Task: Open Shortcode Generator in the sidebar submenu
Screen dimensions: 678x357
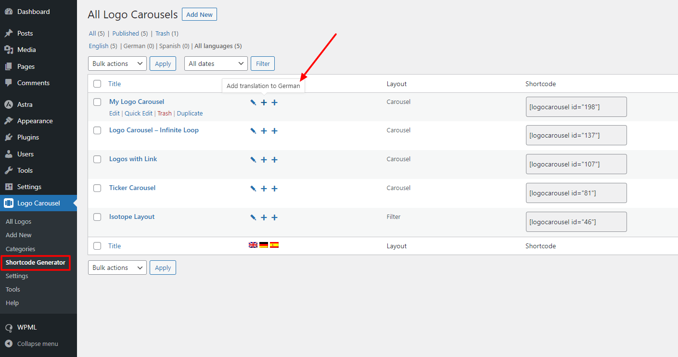Action: click(36, 262)
